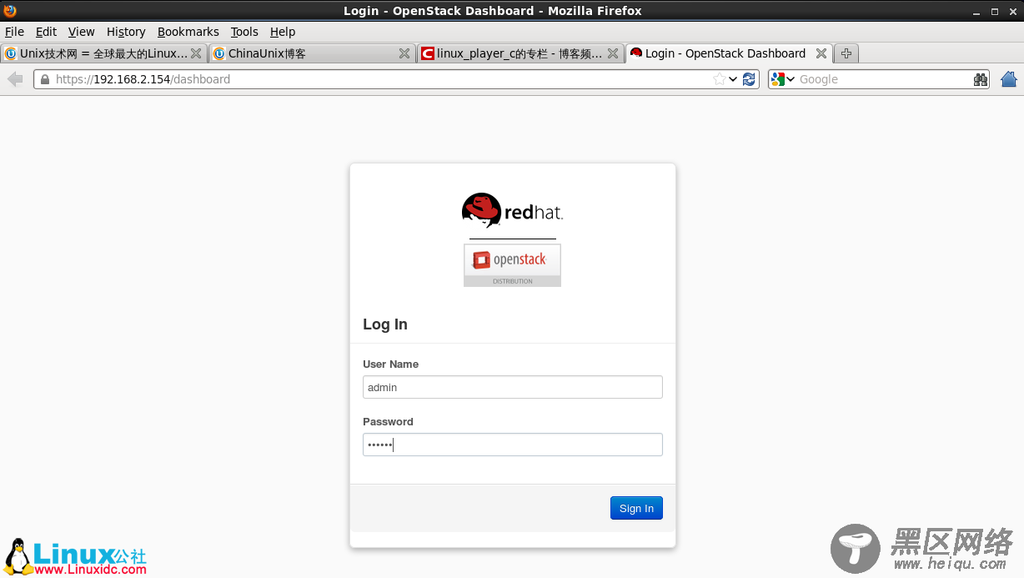Image resolution: width=1024 pixels, height=578 pixels.
Task: Close the Login - OpenStack Dashboard tab
Action: coord(821,53)
